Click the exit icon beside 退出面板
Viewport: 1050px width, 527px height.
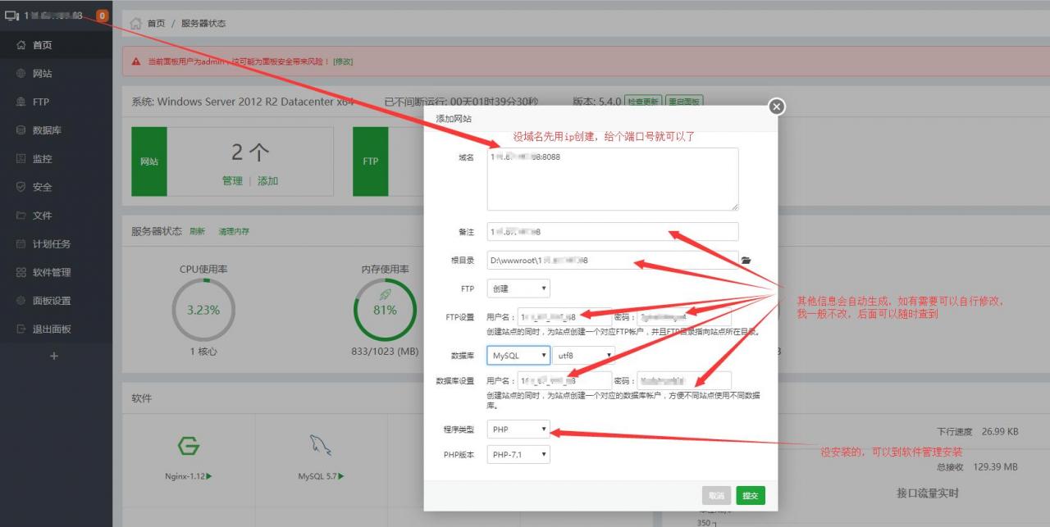(21, 329)
